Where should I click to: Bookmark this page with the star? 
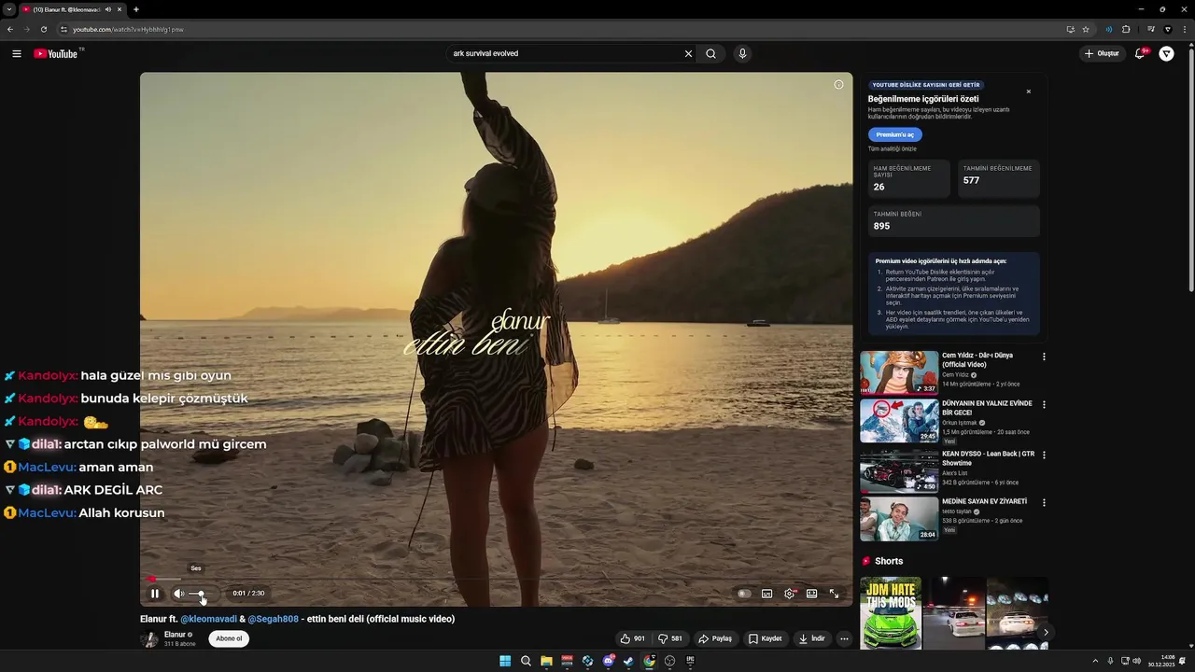pos(1086,29)
